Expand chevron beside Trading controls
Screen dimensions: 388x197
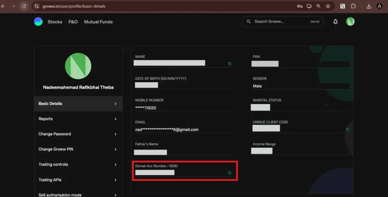pos(116,164)
